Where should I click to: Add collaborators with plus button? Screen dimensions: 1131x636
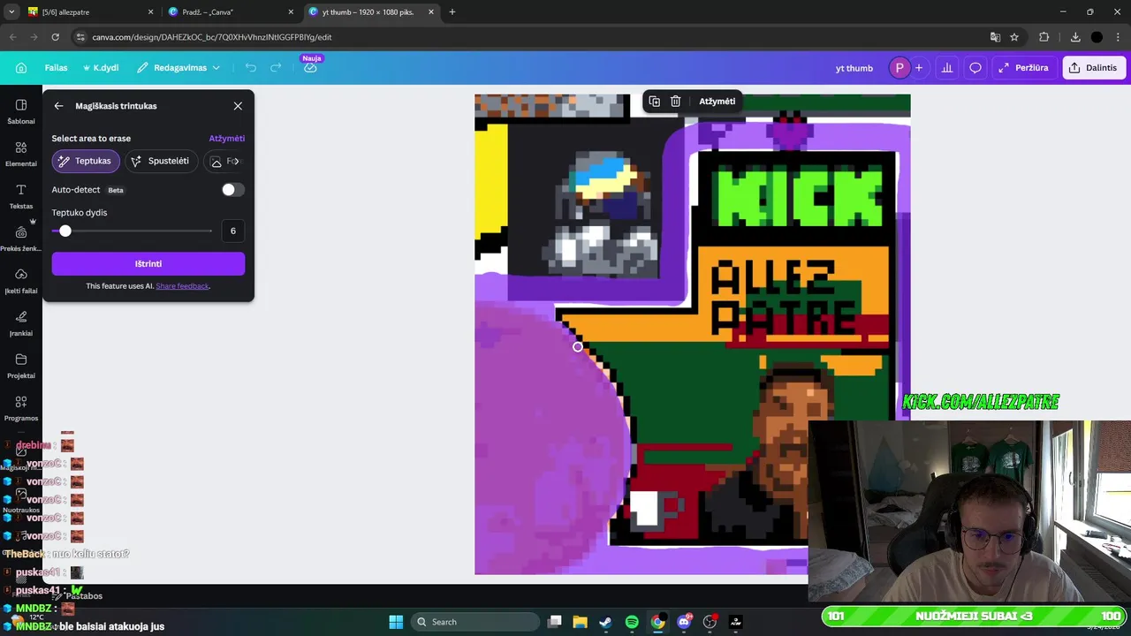(919, 68)
